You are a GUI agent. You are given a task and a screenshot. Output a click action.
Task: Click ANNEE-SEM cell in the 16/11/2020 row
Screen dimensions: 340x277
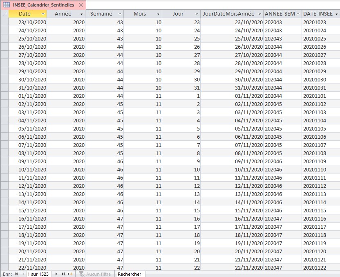(x=282, y=218)
